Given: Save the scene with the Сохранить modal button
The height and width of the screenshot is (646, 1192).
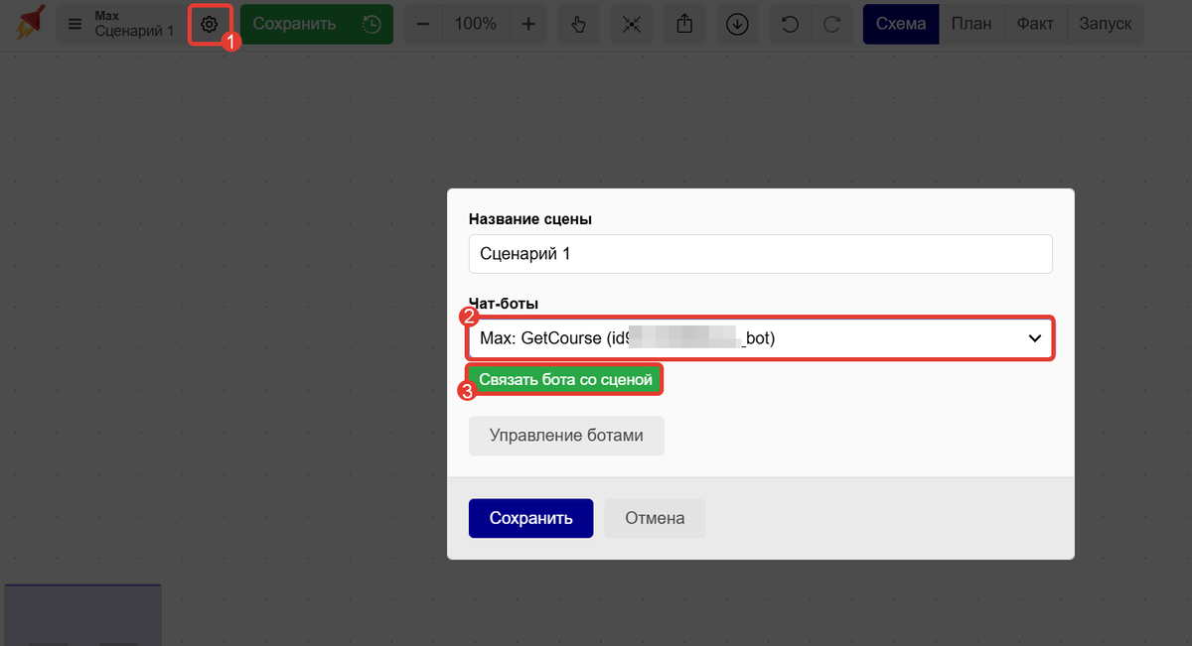Looking at the screenshot, I should tap(530, 518).
